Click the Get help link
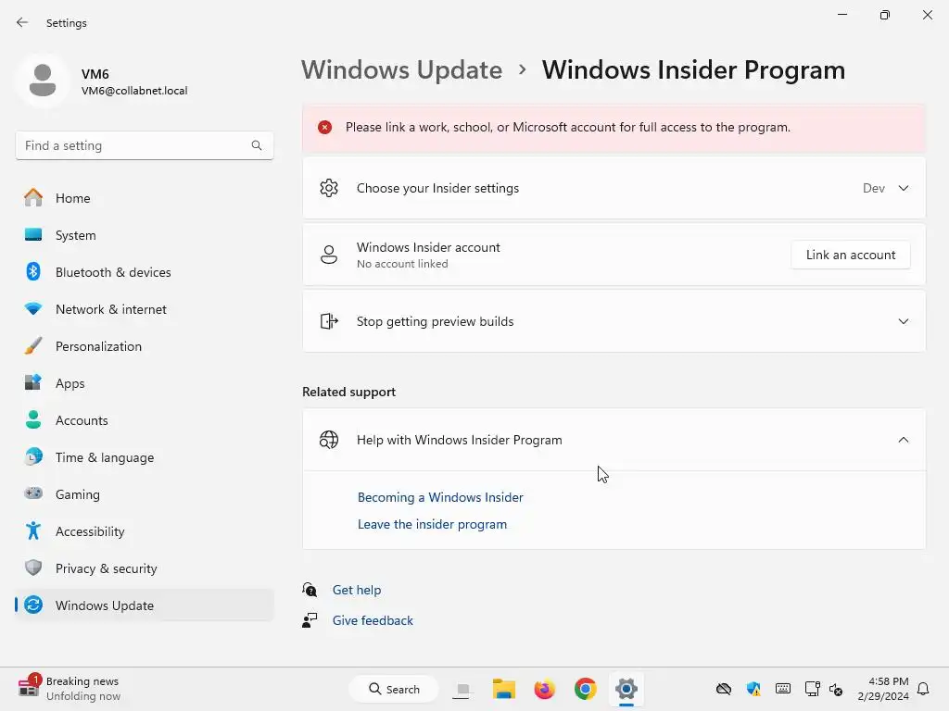The width and height of the screenshot is (949, 711). (x=357, y=590)
